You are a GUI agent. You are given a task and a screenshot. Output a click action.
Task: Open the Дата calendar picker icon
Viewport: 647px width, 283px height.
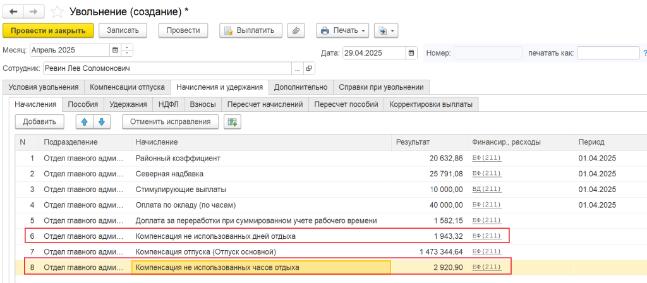click(x=411, y=53)
